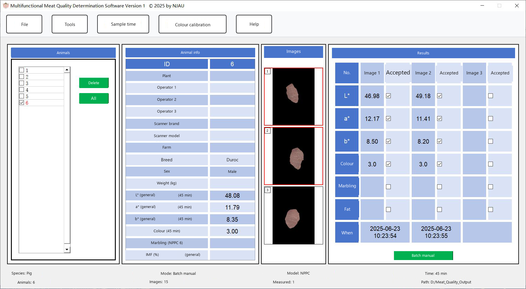
Task: Tick the checkbox for animal 3
Action: point(22,83)
